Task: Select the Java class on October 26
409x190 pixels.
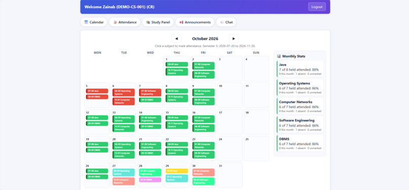Action: pos(97,171)
